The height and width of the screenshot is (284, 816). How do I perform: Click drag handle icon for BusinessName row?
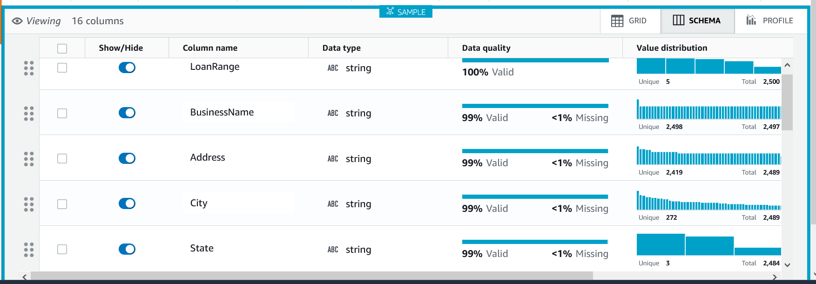[x=29, y=113]
